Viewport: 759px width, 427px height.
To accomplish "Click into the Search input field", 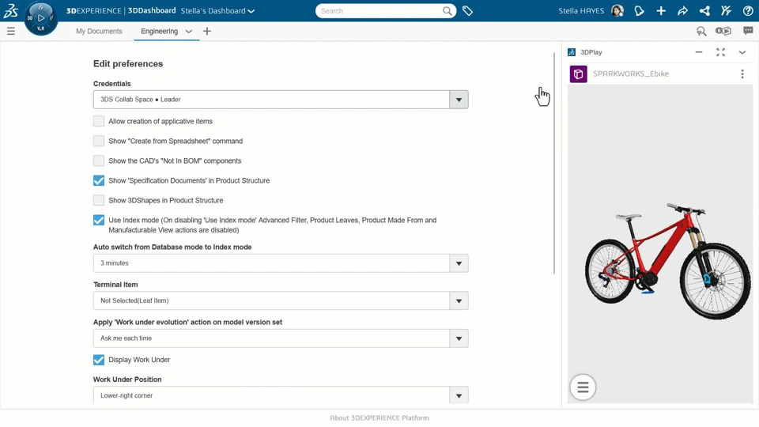I will [x=380, y=10].
